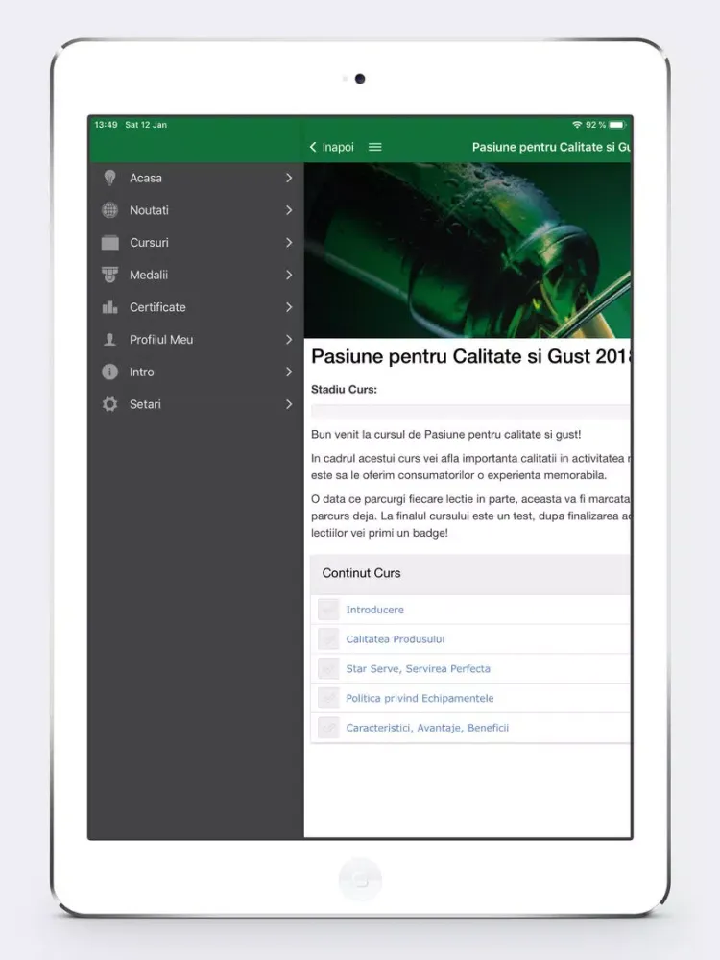Viewport: 720px width, 960px height.
Task: Open the Introducere lesson link
Action: (374, 610)
